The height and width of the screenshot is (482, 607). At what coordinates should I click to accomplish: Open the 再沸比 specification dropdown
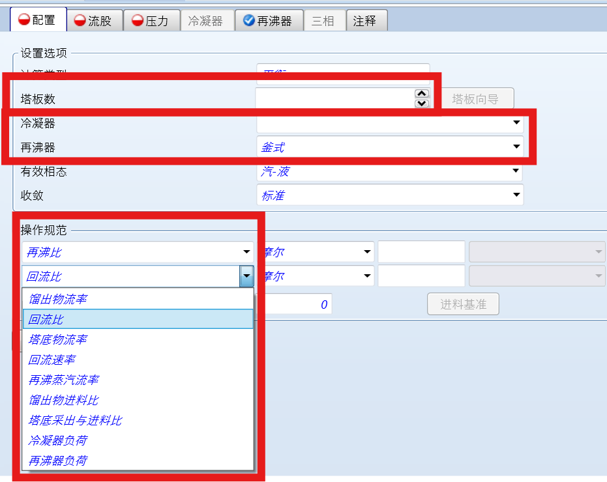click(x=247, y=252)
